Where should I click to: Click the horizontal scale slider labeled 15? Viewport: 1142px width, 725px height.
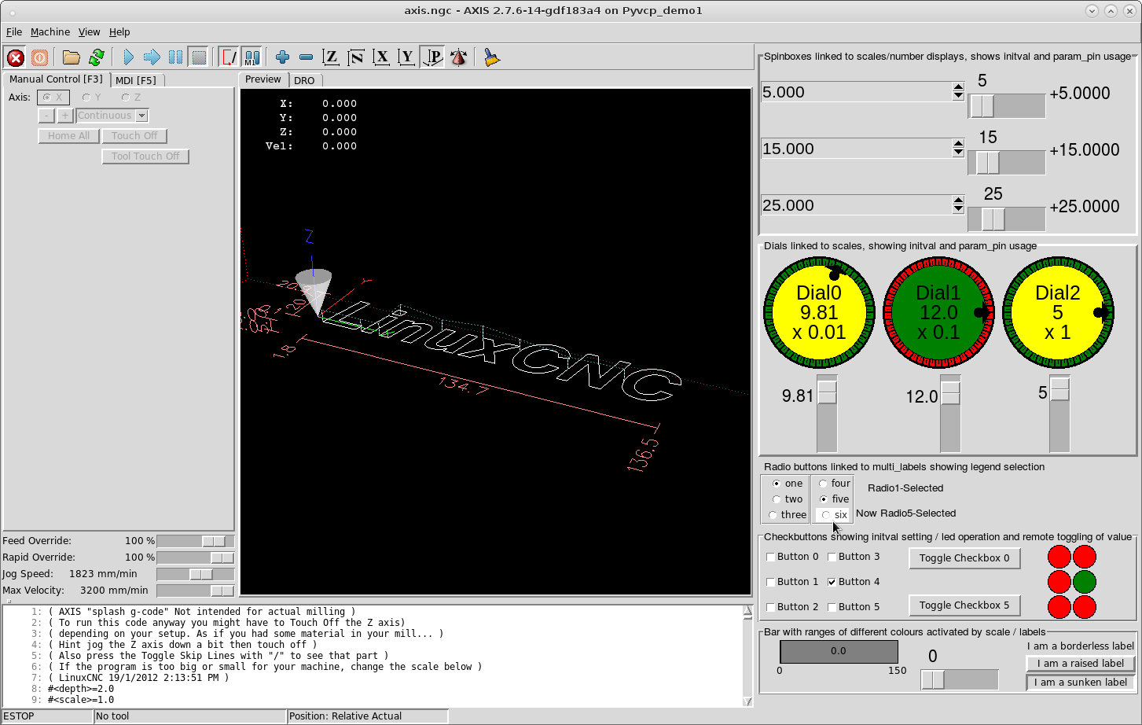[x=1007, y=163]
